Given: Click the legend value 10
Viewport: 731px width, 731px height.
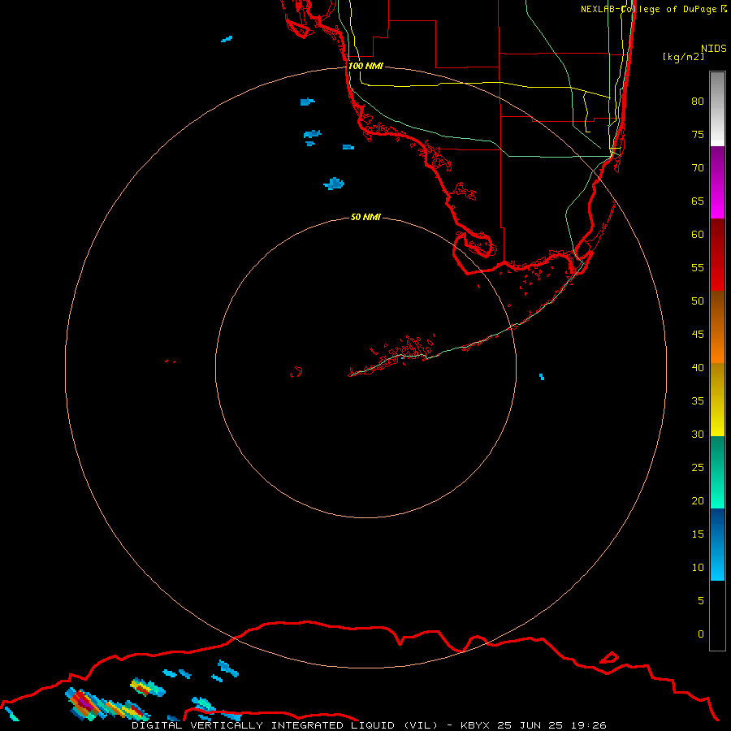Looking at the screenshot, I should point(698,568).
